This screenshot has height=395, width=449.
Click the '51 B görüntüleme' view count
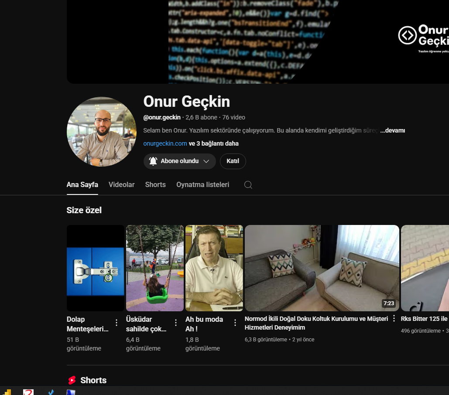click(84, 344)
